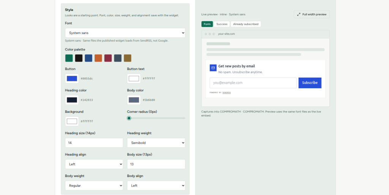Screen dimensions: 389x195
Task: Select the dark blue palette swatch
Action: coord(89,58)
